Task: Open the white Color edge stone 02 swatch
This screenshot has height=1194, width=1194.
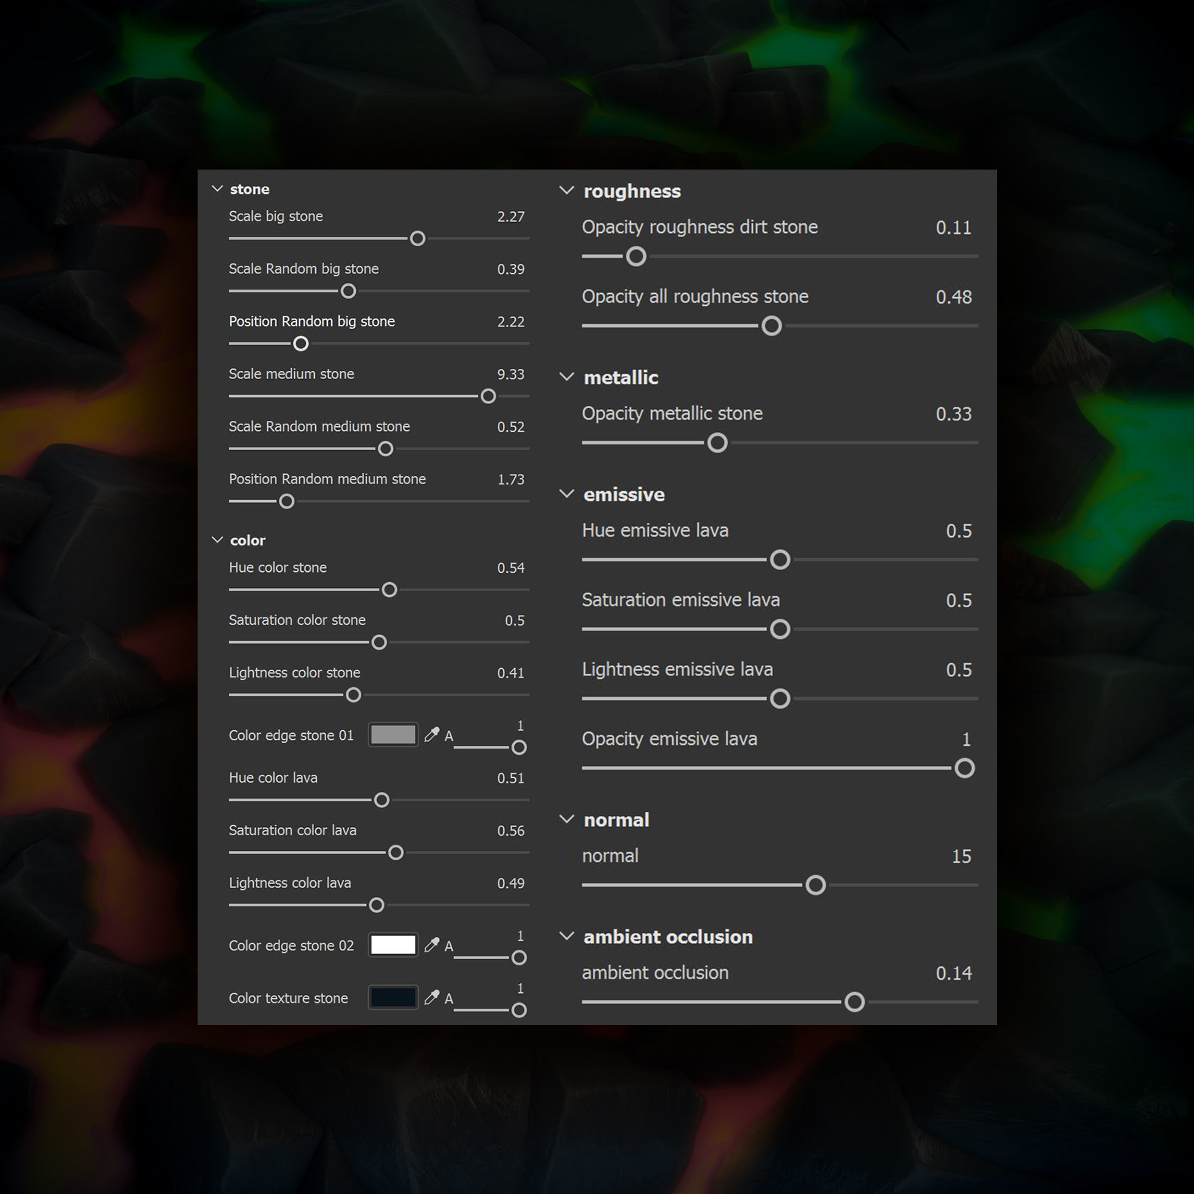Action: [393, 945]
